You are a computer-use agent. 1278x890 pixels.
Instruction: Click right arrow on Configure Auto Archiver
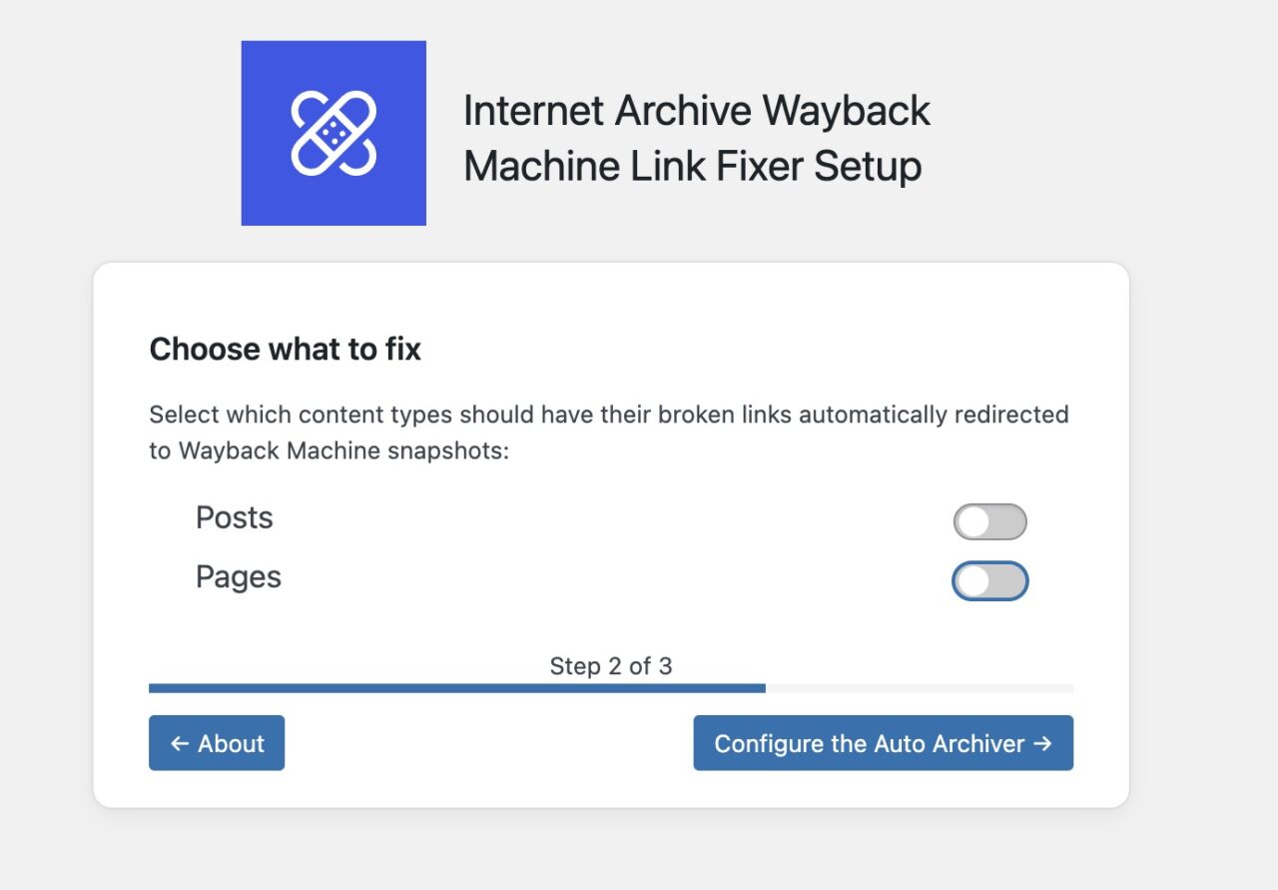(1042, 743)
